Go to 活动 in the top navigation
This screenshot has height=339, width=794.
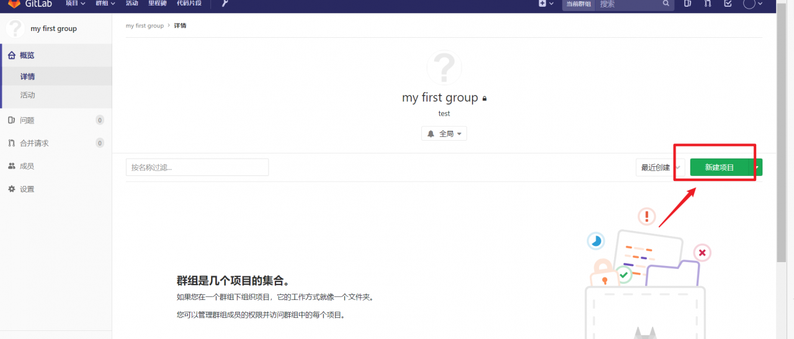click(132, 4)
